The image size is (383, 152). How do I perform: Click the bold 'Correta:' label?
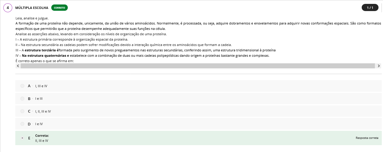(42, 136)
